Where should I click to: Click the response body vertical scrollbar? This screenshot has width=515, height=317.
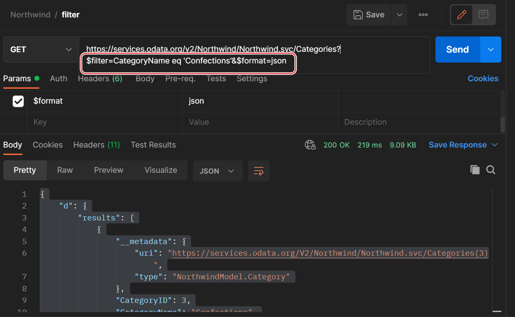(497, 251)
